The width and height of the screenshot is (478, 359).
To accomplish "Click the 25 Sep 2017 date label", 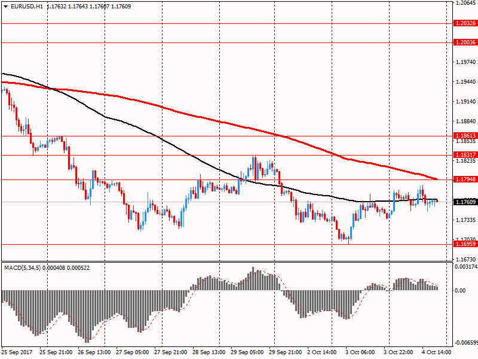I will click(x=17, y=352).
